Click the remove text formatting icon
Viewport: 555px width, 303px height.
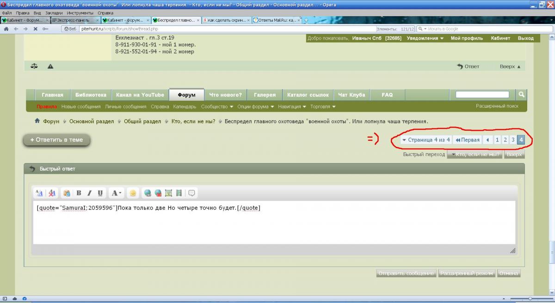click(52, 193)
